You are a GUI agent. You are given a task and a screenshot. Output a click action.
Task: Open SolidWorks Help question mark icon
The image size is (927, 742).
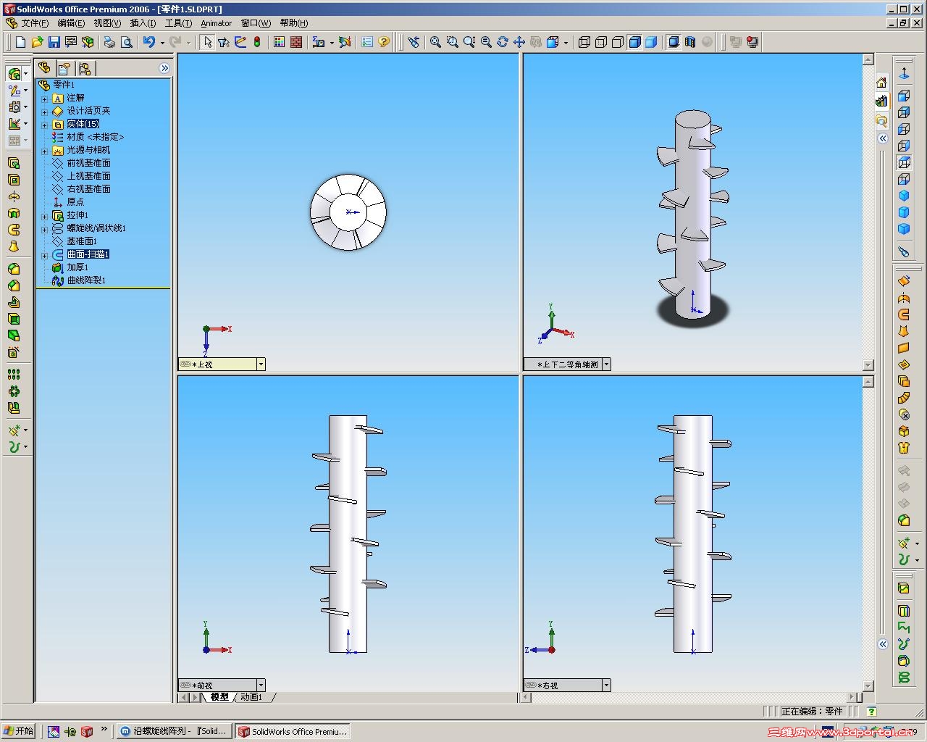(384, 42)
